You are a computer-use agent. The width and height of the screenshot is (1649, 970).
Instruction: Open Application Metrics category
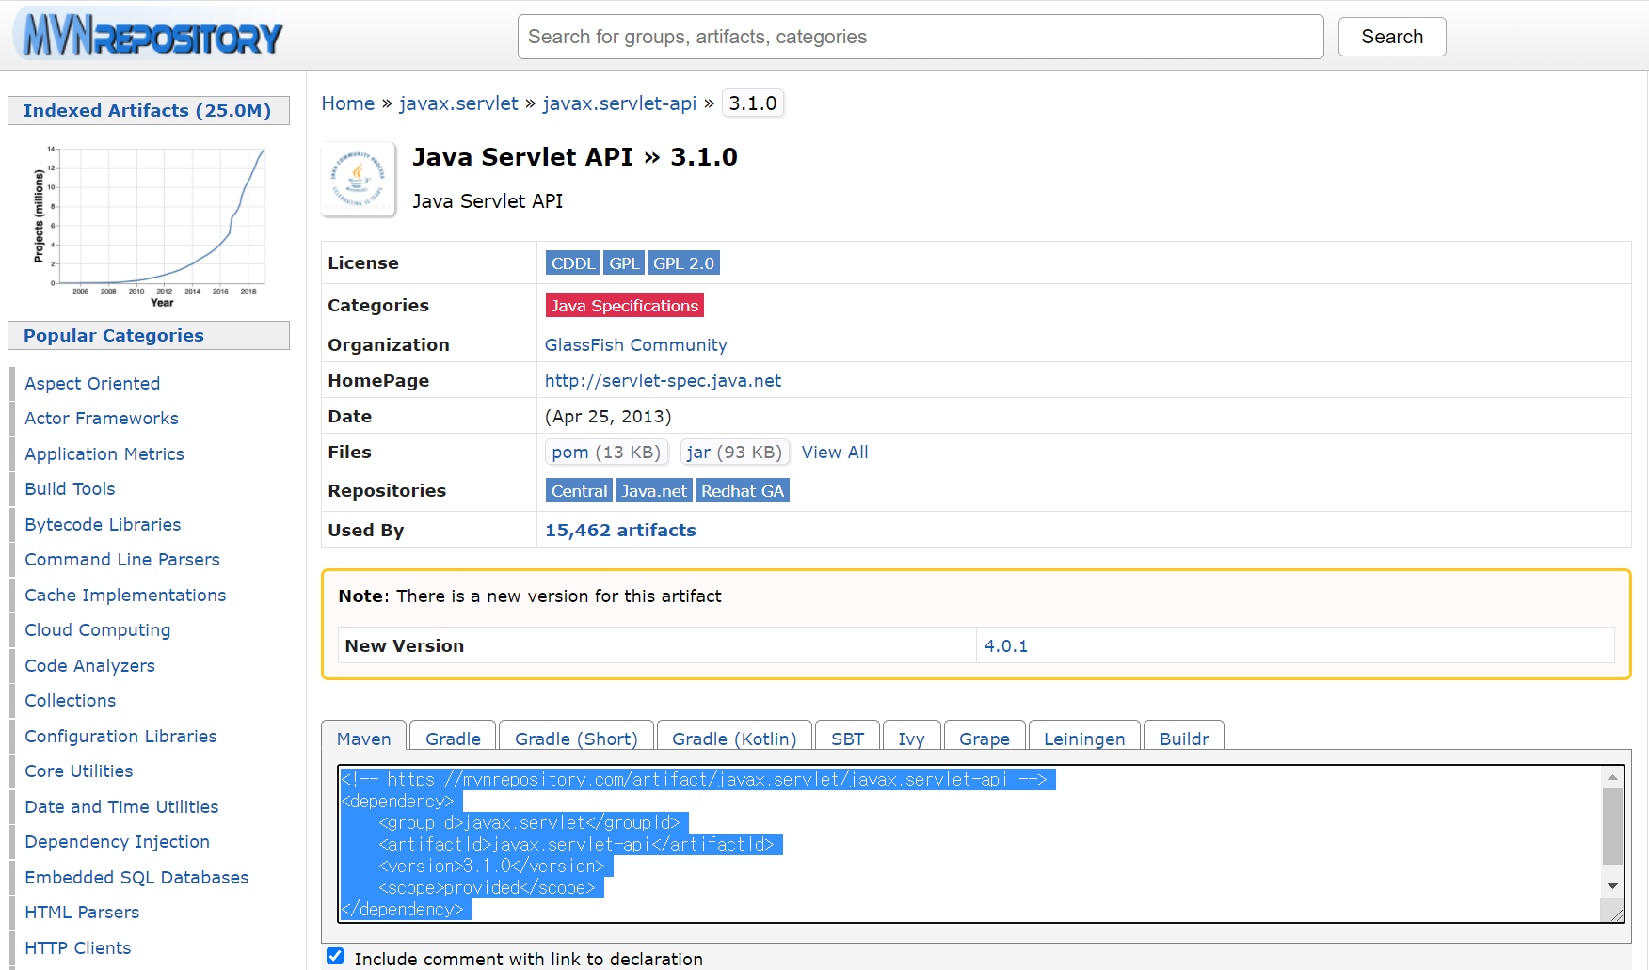tap(104, 454)
